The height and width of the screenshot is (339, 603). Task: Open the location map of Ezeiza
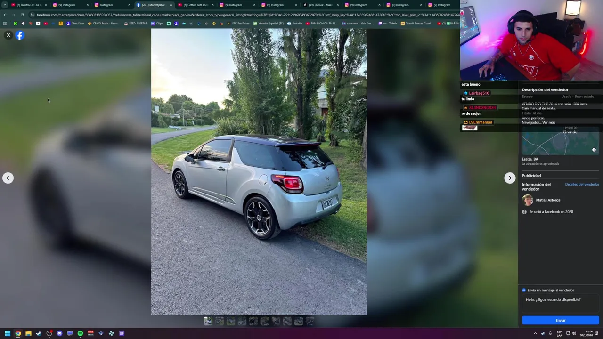point(560,140)
